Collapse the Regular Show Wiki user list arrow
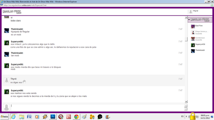This screenshot has height=120, width=214. pyautogui.click(x=189, y=20)
